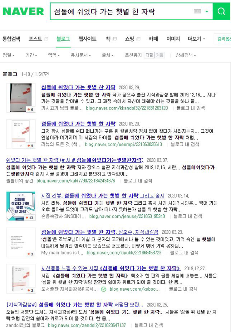This screenshot has width=231, height=332.
Task: Open the blue book cover thumbnail of 시집 리뷰
Action: (21, 206)
